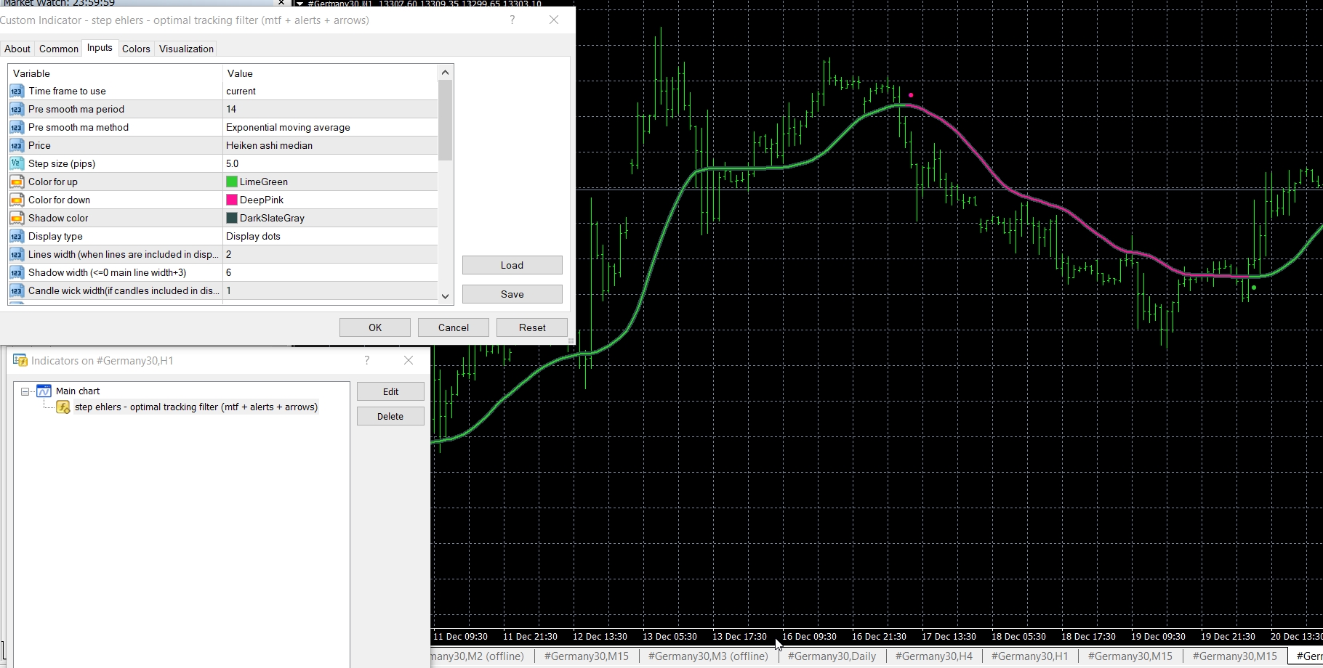Click the Candle wick width value 1
The height and width of the screenshot is (668, 1323).
tap(229, 291)
